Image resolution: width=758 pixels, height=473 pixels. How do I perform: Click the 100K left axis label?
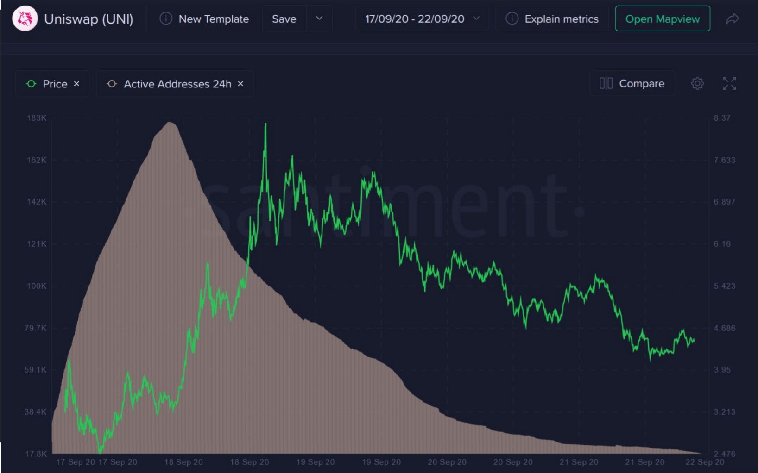click(37, 286)
